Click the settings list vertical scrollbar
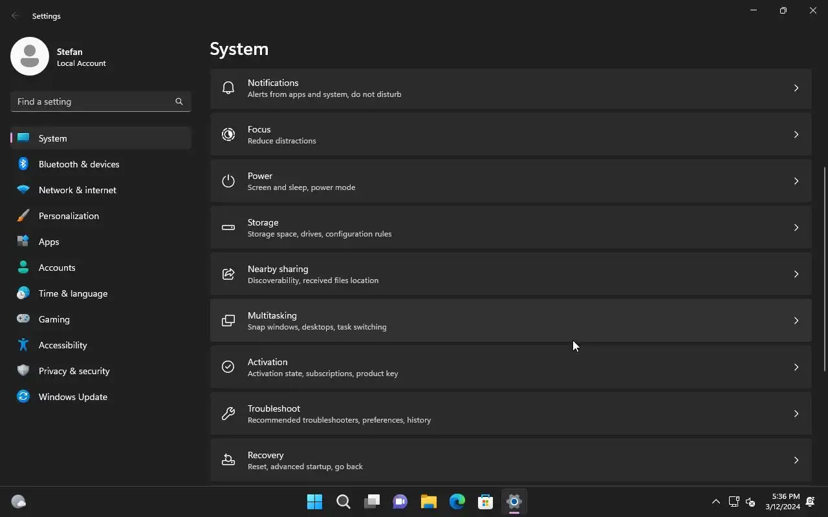The height and width of the screenshot is (517, 828). coord(824,269)
